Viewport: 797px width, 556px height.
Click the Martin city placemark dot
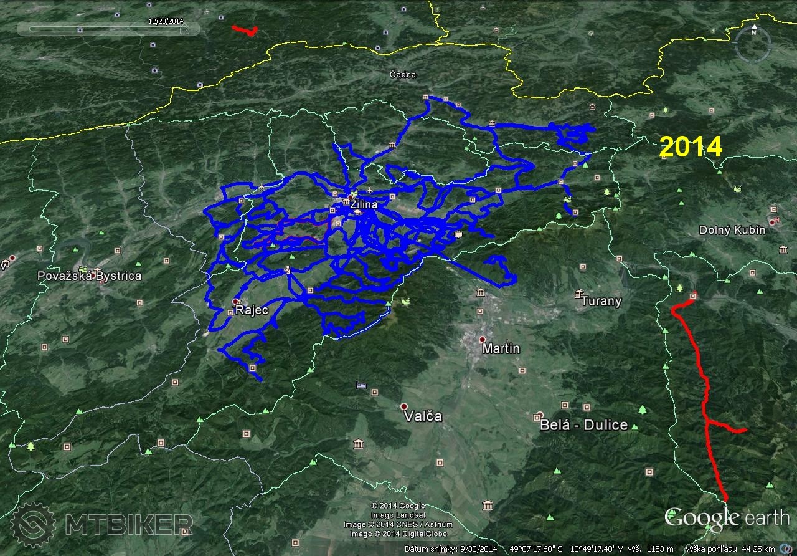(x=482, y=340)
